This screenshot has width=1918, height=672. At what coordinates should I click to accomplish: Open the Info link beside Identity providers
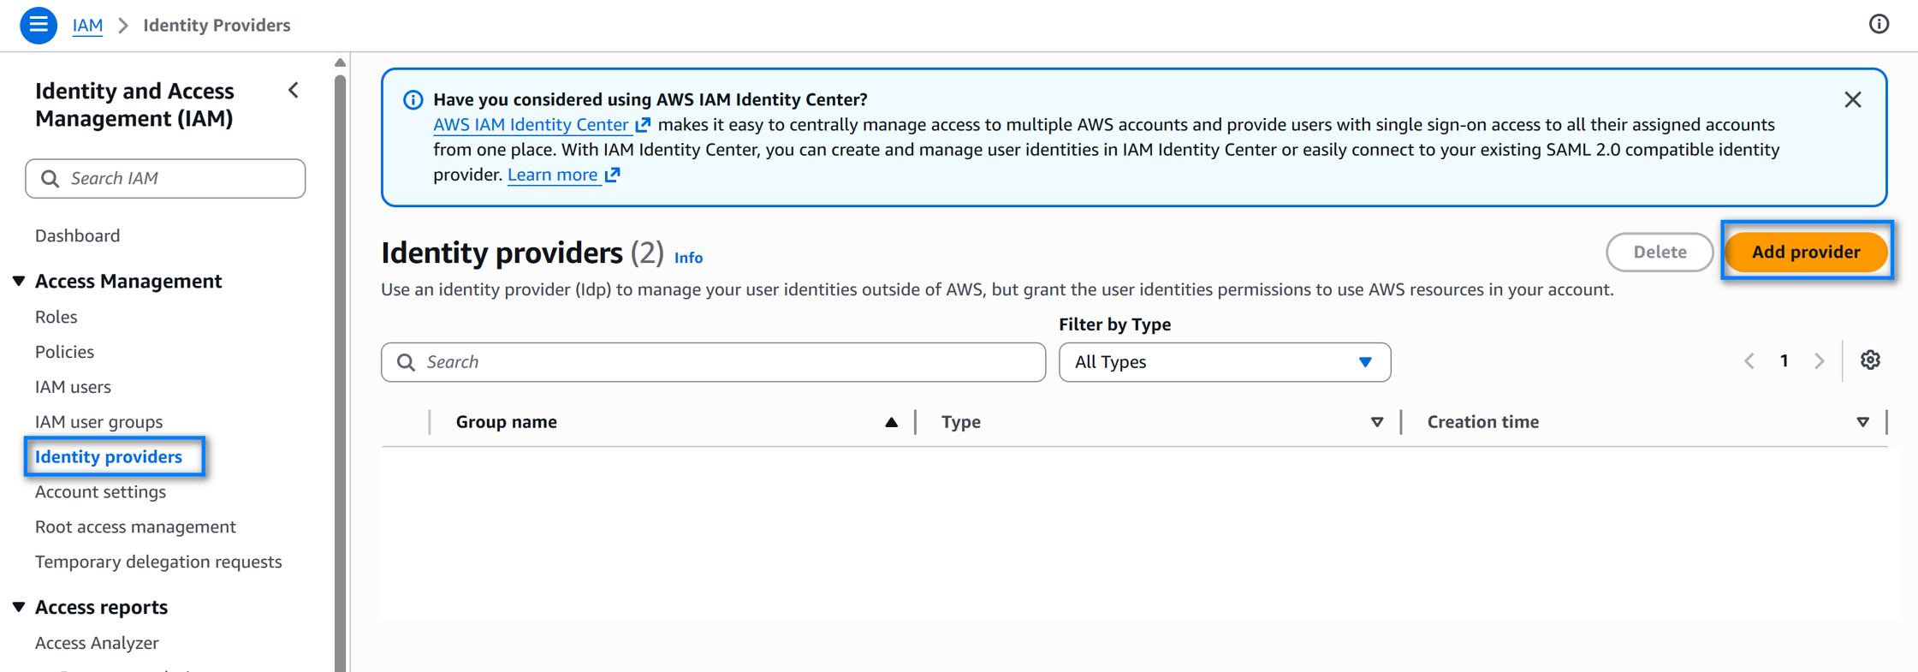pos(688,258)
